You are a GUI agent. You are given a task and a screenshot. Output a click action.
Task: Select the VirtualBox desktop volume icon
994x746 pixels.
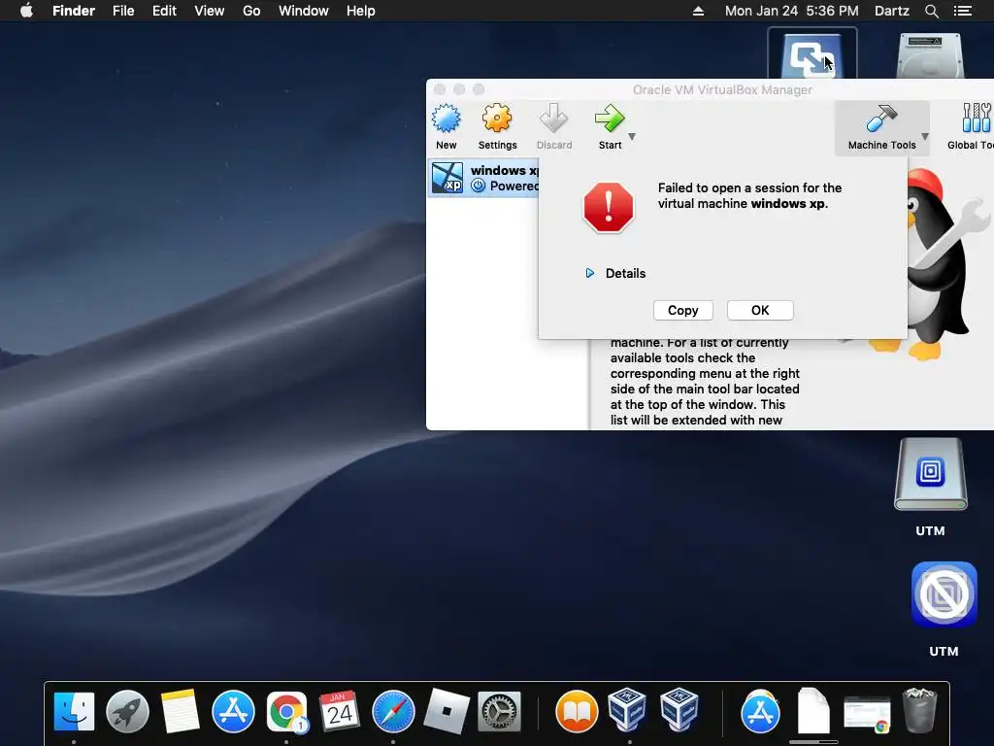(x=812, y=54)
